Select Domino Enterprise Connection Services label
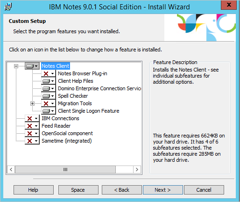 pos(99,88)
